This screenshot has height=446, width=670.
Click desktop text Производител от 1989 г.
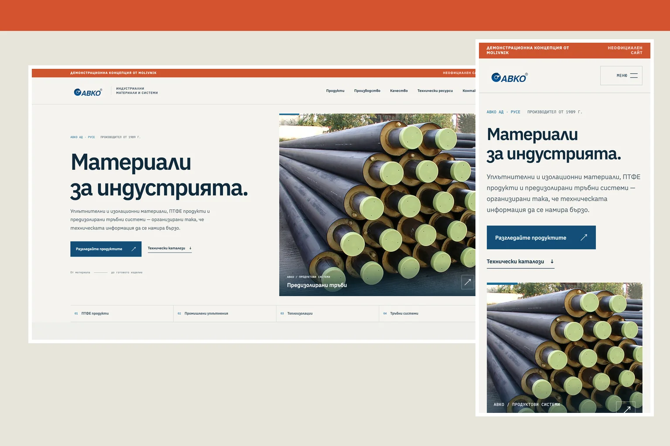point(120,137)
